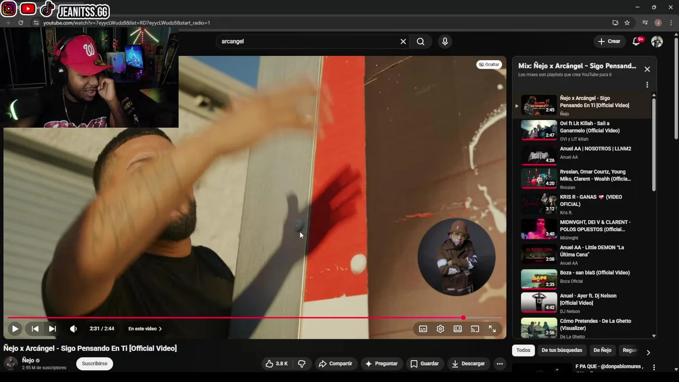The width and height of the screenshot is (679, 382).
Task: Bookmark this page with star
Action: tap(627, 23)
